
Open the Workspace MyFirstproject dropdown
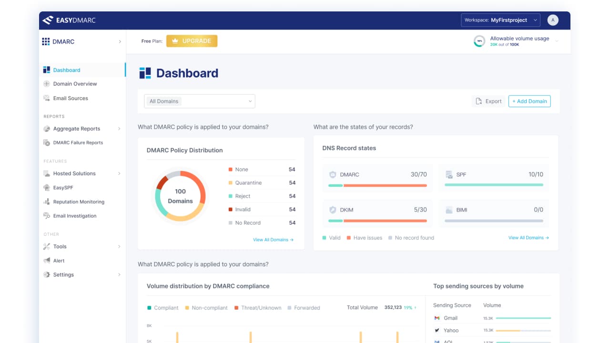click(500, 20)
